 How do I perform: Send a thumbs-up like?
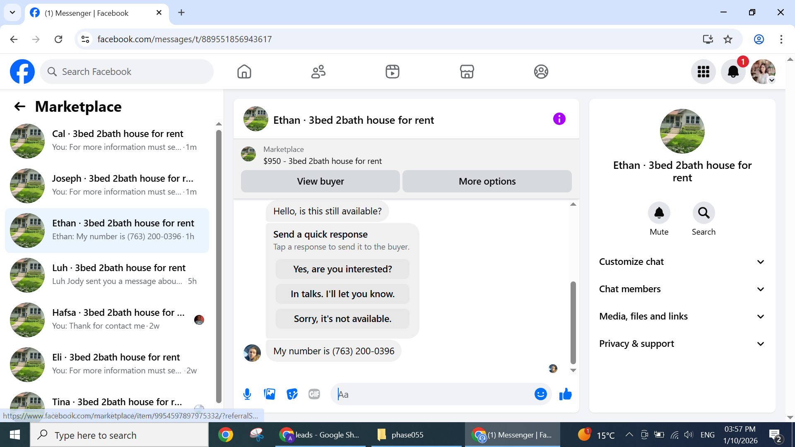pyautogui.click(x=565, y=394)
